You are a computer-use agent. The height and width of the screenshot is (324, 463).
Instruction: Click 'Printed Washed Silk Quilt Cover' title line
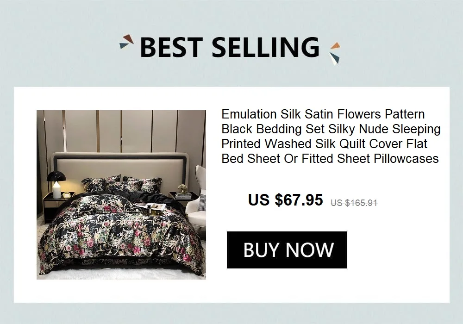(x=324, y=143)
